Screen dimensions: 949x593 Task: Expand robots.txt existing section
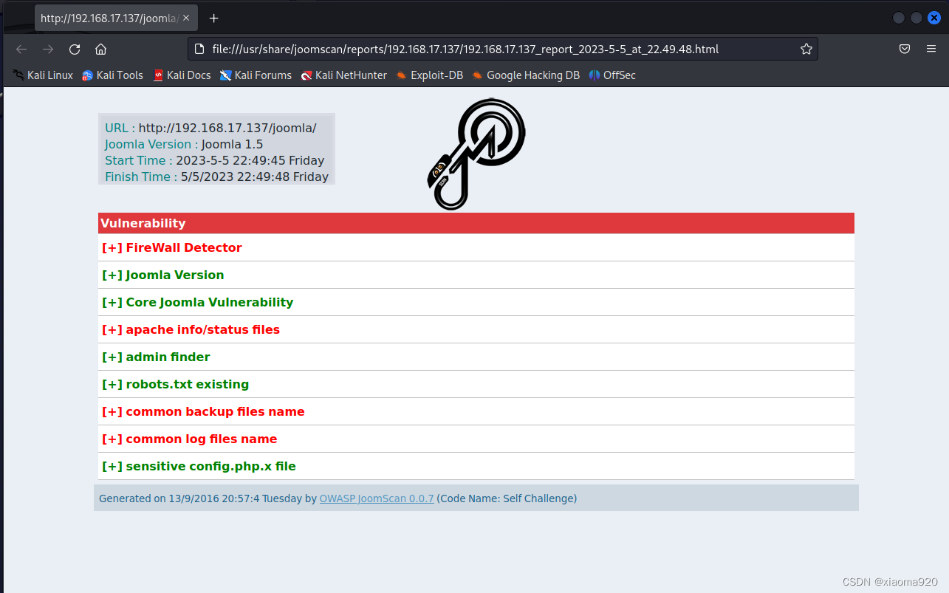pos(476,384)
